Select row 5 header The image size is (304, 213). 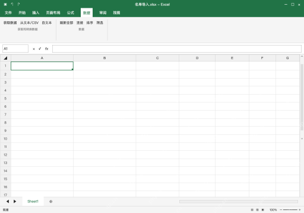pos(5,98)
